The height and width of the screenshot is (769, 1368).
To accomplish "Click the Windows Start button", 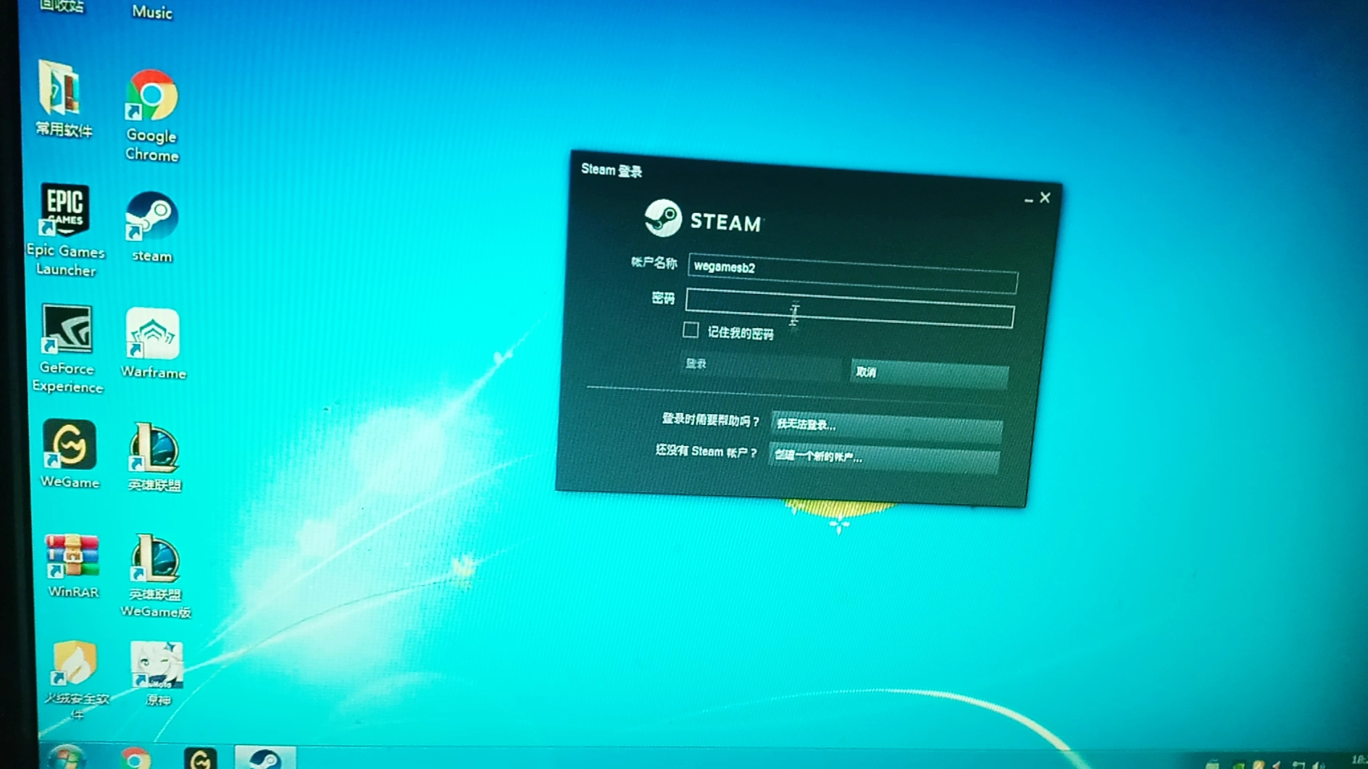I will [66, 757].
